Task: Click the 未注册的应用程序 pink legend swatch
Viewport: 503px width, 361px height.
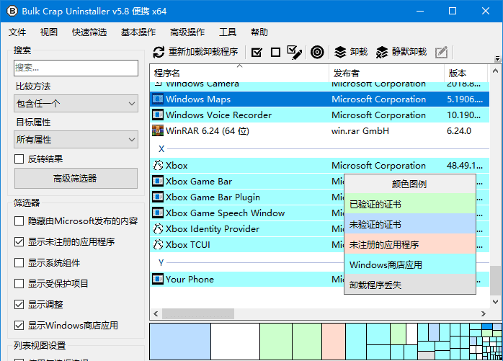Action: tap(409, 244)
